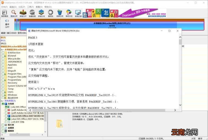Collapse the 本地磁盘(BitLocker加密) tree node

3,50
